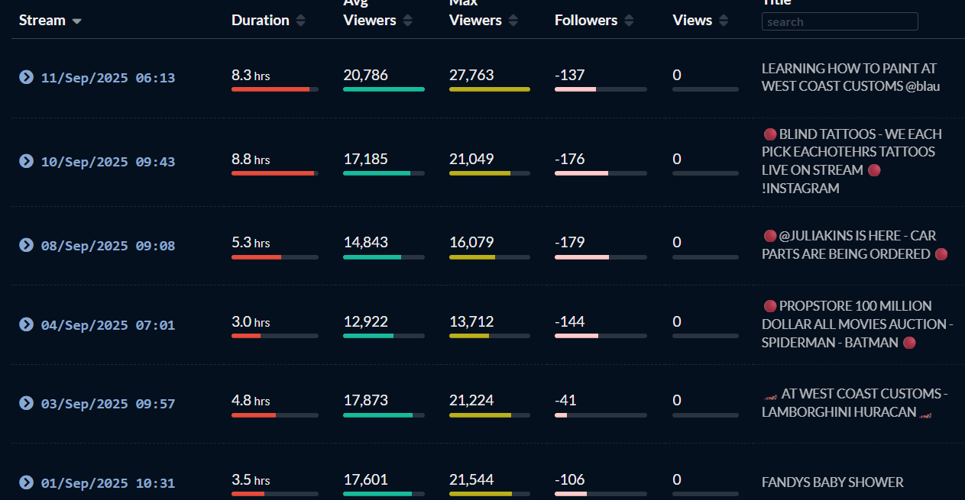Screen dimensions: 965x500
Task: Click the pink followers bar under -41
Action: 561,415
